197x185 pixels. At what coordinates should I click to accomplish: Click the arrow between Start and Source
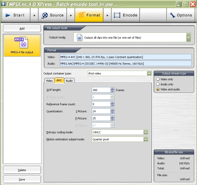click(x=34, y=15)
